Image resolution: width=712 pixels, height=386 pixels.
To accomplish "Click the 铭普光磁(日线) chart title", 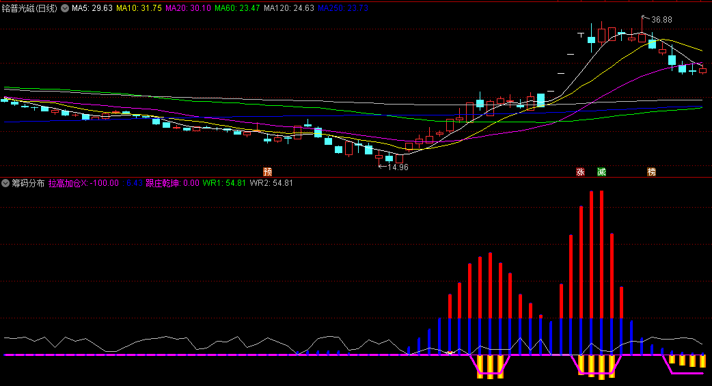I will (x=29, y=8).
